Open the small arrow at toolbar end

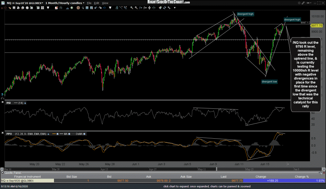tap(175, 8)
